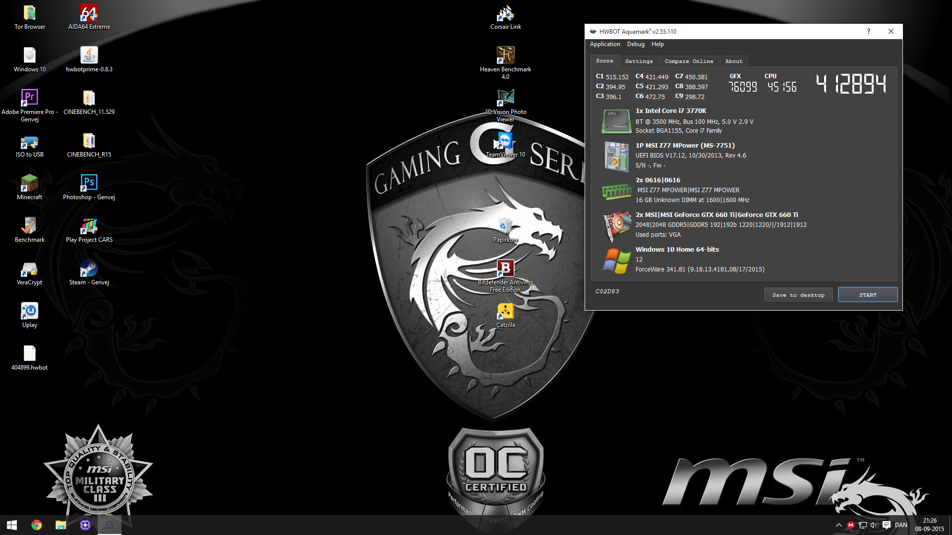Open the Windows Start menu
Viewport: 952px width, 535px height.
[x=12, y=525]
